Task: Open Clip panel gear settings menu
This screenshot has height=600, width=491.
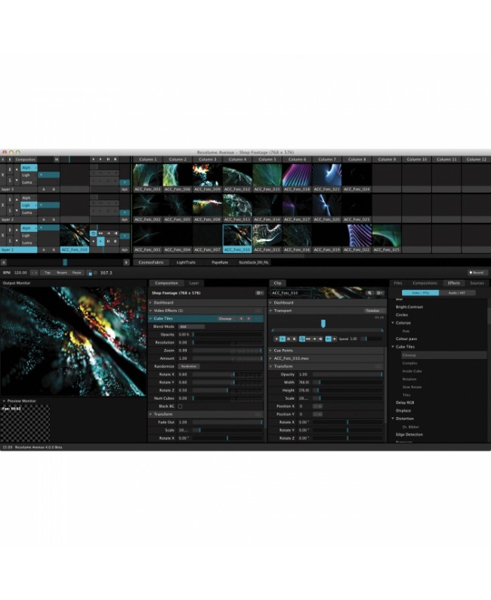Action: [379, 293]
